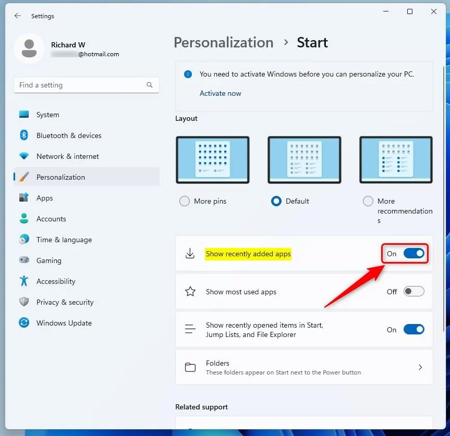
Task: Click the Accessibility icon
Action: coord(23,281)
